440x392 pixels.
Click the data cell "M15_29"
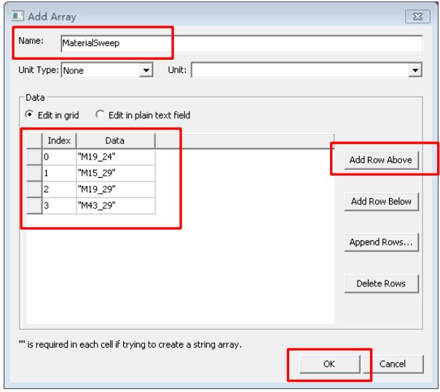click(x=116, y=173)
